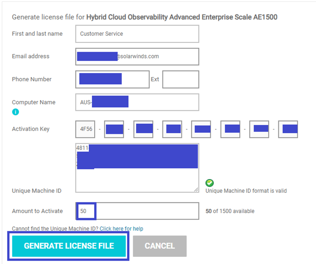
Task: Click the First and last name field
Action: tap(137, 34)
